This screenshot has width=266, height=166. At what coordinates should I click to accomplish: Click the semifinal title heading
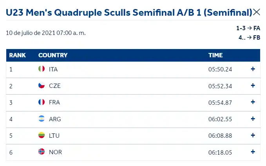pos(129,12)
